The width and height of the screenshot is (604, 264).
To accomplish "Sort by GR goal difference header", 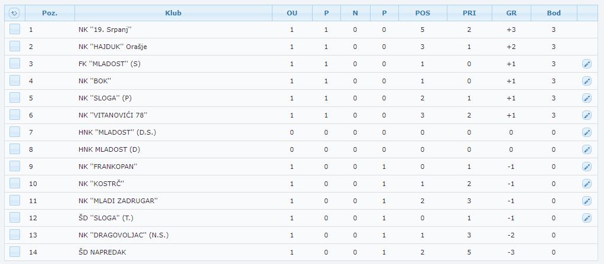I will (x=511, y=13).
